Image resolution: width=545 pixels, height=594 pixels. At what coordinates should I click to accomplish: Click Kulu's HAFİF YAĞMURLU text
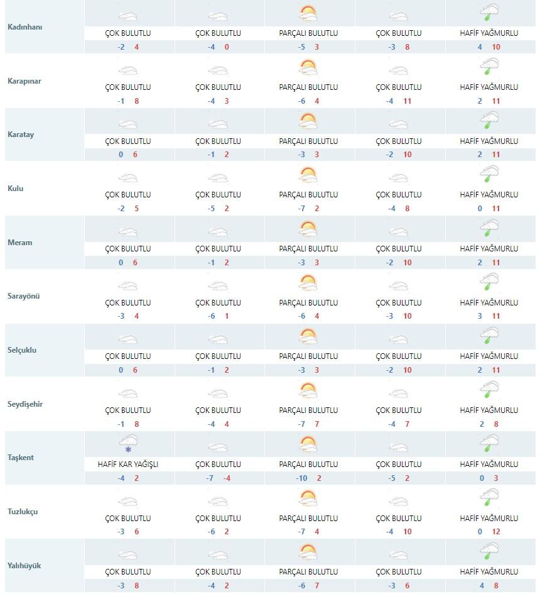click(489, 195)
